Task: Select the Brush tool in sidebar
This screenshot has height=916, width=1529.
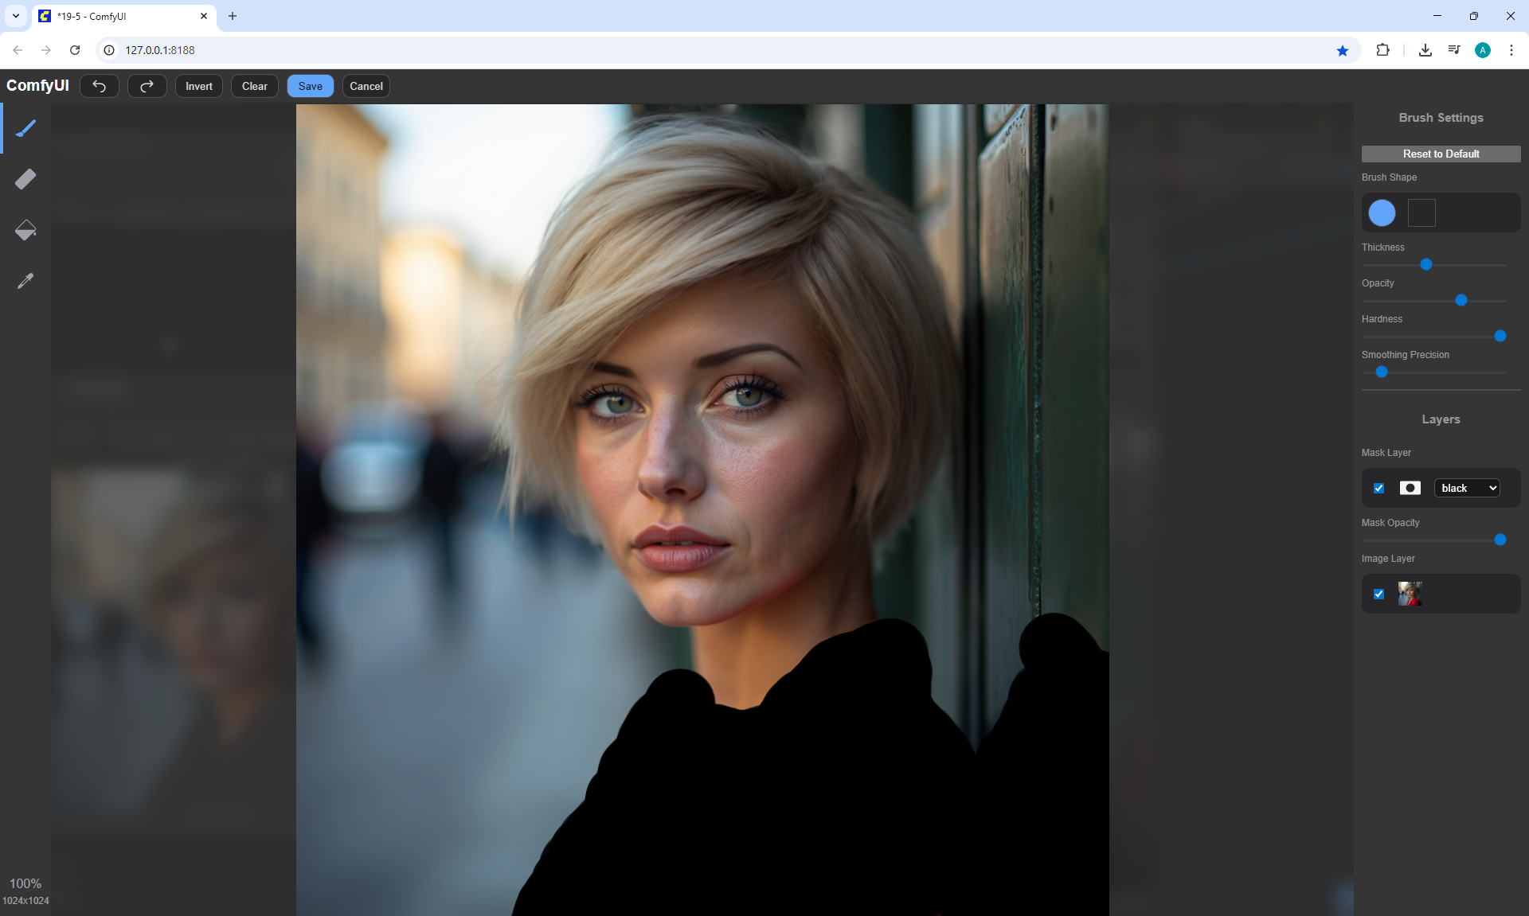Action: 25,128
